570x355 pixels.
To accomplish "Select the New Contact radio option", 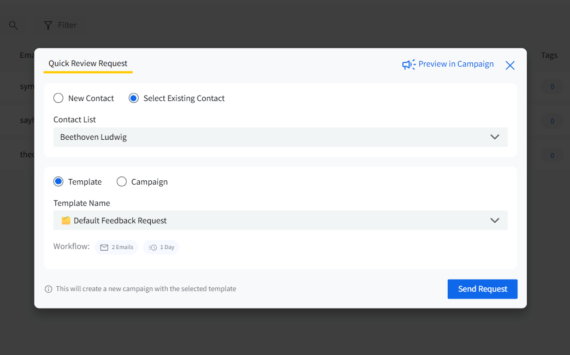I will coord(58,98).
